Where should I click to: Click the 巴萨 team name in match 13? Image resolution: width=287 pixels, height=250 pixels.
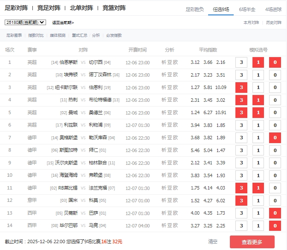tap(93, 213)
